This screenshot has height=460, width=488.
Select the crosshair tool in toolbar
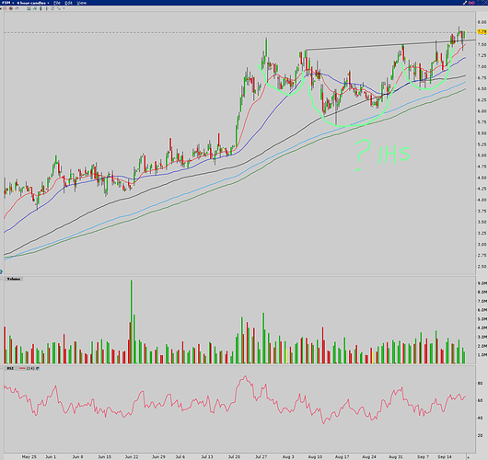(5, 8)
